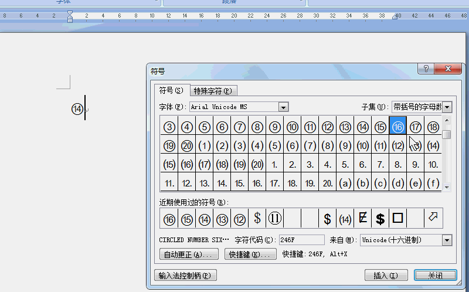Select circled 20 symbol

pos(187,146)
